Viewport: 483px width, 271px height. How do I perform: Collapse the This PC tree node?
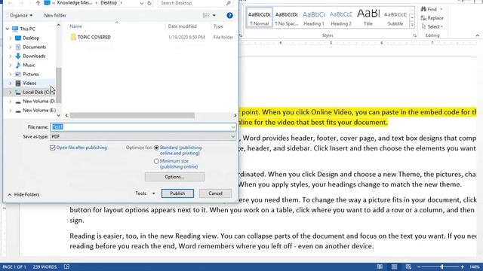[x=8, y=29]
